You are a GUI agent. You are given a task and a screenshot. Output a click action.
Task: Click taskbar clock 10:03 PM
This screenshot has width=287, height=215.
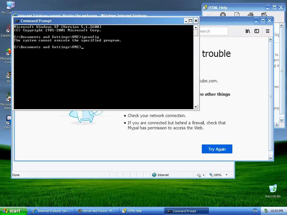click(x=277, y=211)
